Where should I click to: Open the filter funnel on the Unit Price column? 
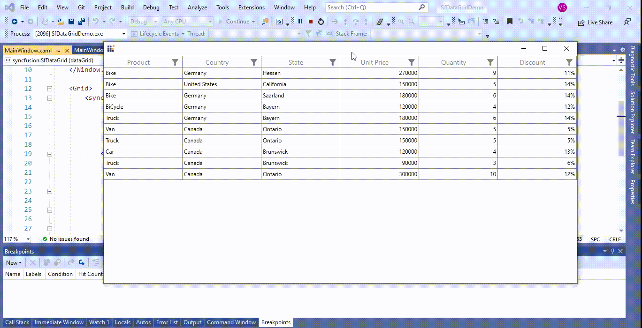[x=412, y=62]
